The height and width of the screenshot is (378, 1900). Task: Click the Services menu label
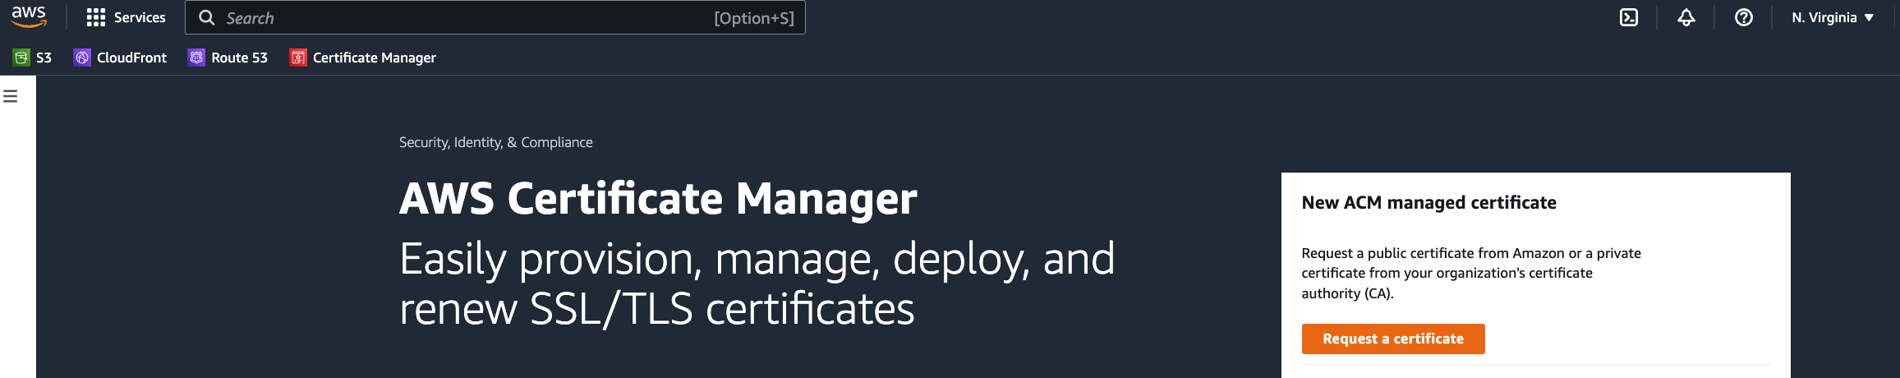(140, 17)
